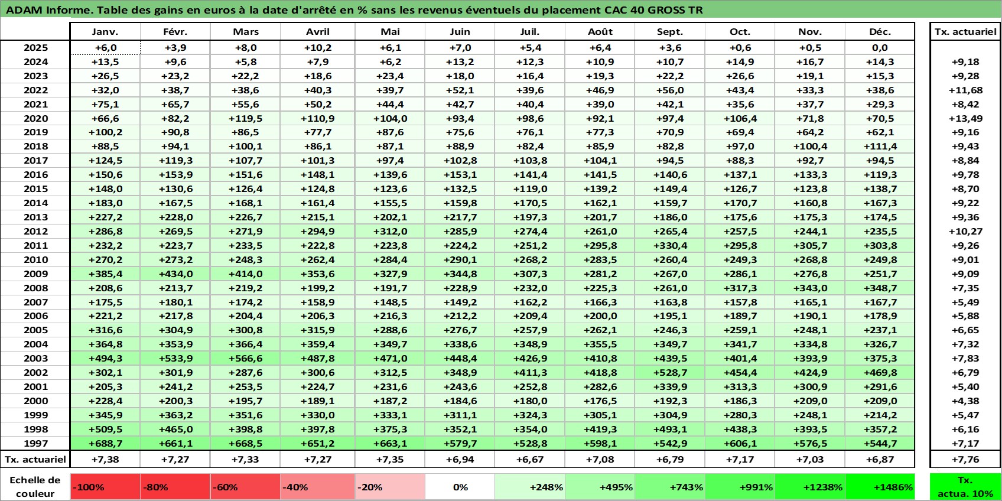Click the +4,38 actuarial rate for 2000
The image size is (1002, 501).
tap(965, 401)
